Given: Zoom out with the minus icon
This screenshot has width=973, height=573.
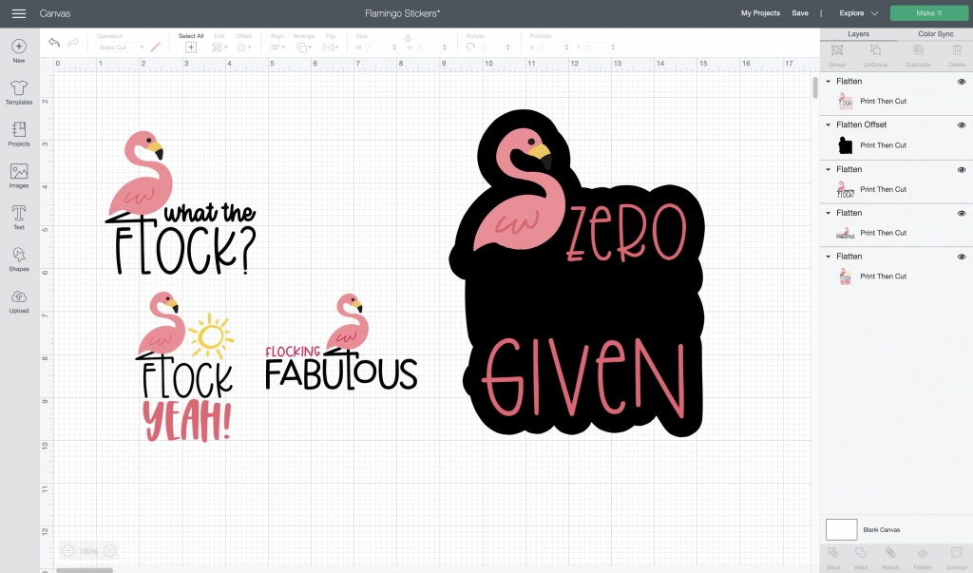Looking at the screenshot, I should point(67,550).
